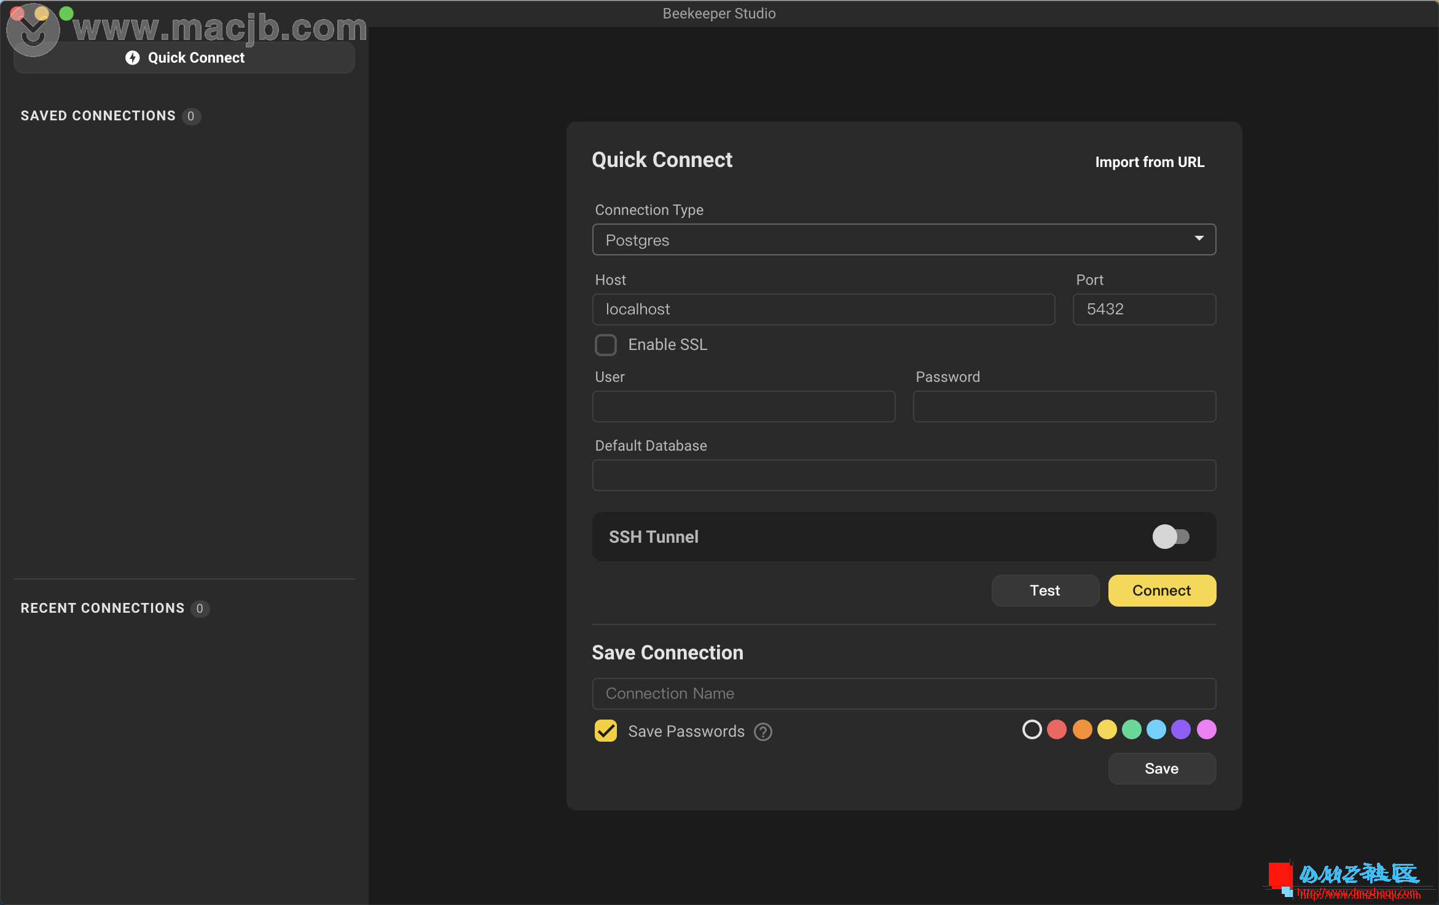Select the purple color swatch

tap(1181, 729)
